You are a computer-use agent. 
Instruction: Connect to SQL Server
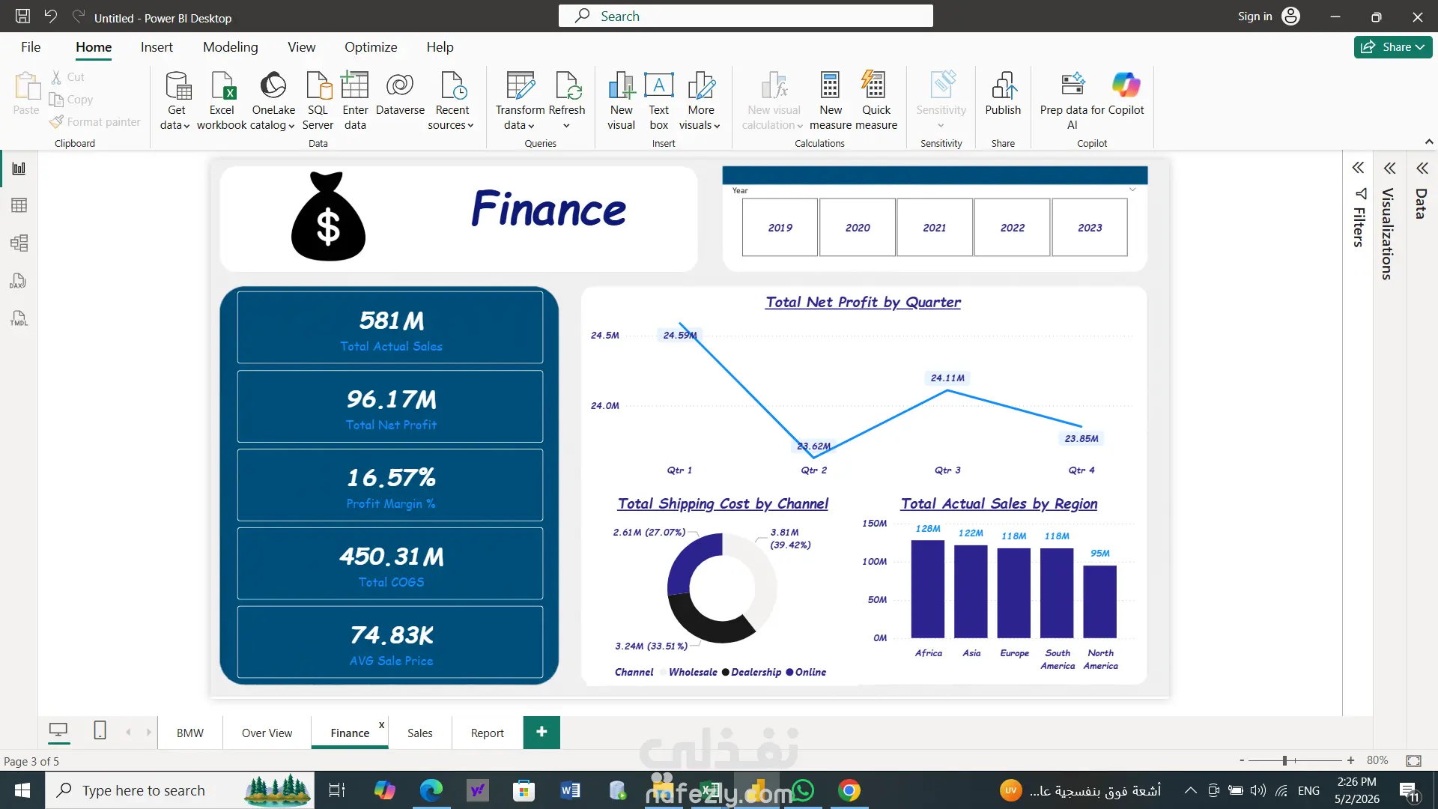point(318,100)
